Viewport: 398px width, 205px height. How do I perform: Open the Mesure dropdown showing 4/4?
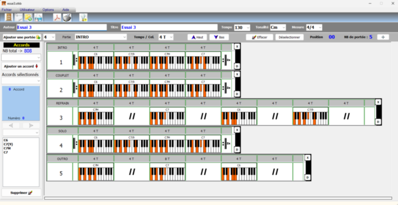(x=314, y=28)
